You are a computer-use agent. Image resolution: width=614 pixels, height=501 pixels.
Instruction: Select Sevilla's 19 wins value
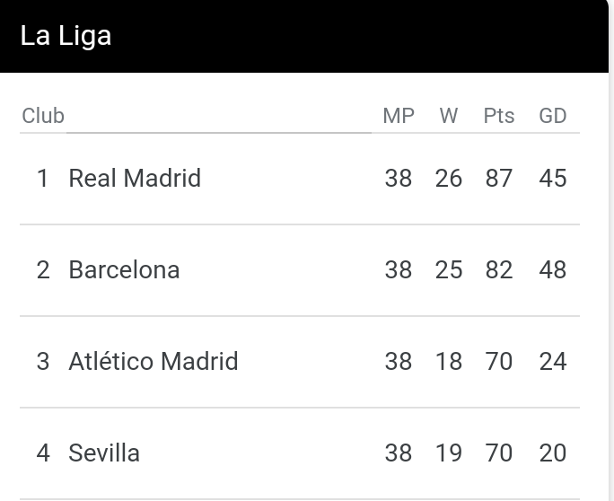click(x=449, y=453)
